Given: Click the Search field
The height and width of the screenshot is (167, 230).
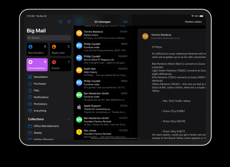Looking at the screenshot, I should tap(49, 38).
